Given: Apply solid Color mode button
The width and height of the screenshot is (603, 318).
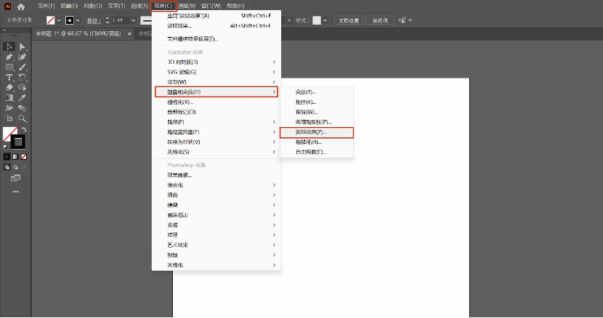Looking at the screenshot, I should pyautogui.click(x=7, y=157).
